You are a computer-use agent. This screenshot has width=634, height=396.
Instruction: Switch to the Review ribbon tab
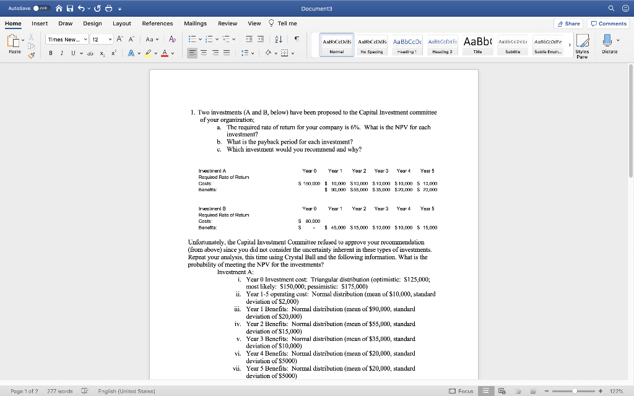[228, 24]
